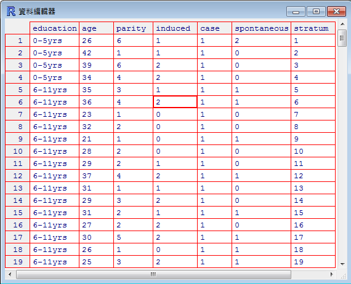The height and width of the screenshot is (284, 351).
Task: Select the parity column header
Action: (133, 28)
